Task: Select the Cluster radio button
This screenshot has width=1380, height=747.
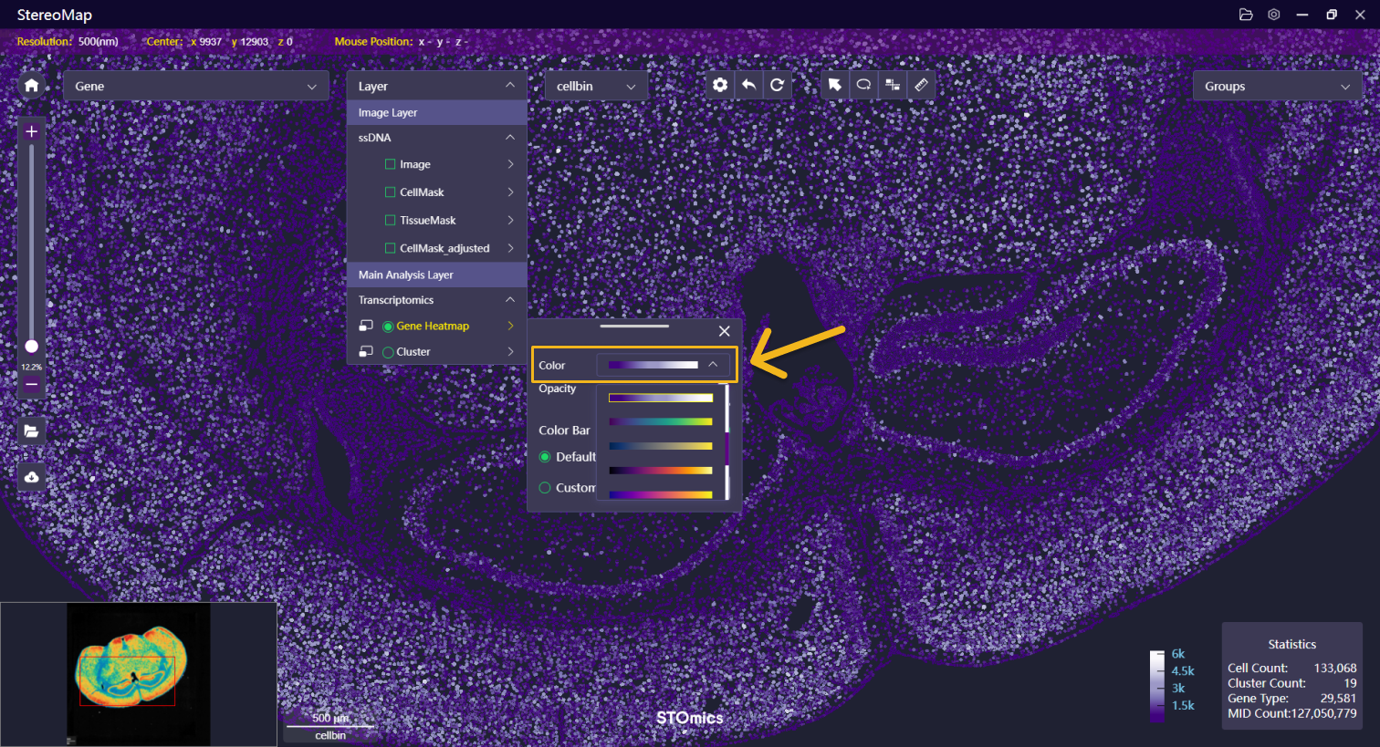Action: [x=388, y=352]
